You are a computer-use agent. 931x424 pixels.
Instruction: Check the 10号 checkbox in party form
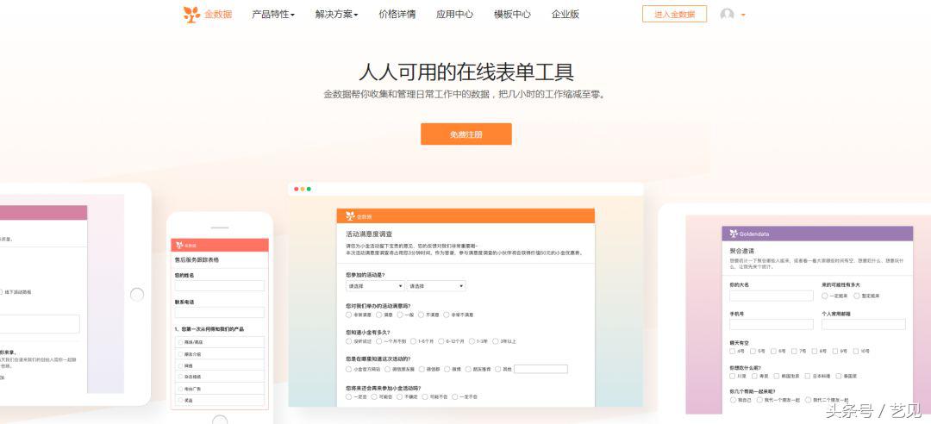[x=856, y=351]
